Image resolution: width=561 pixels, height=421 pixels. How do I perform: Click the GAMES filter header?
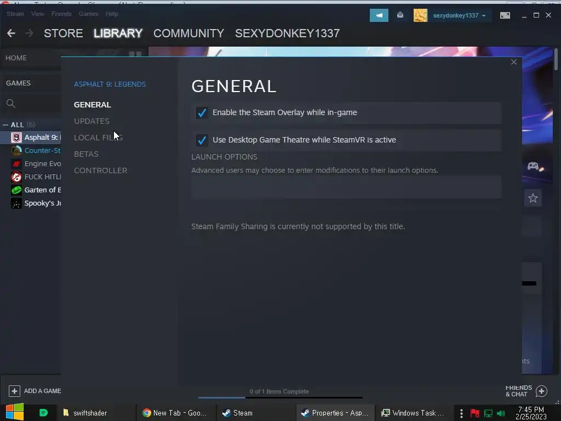click(18, 83)
